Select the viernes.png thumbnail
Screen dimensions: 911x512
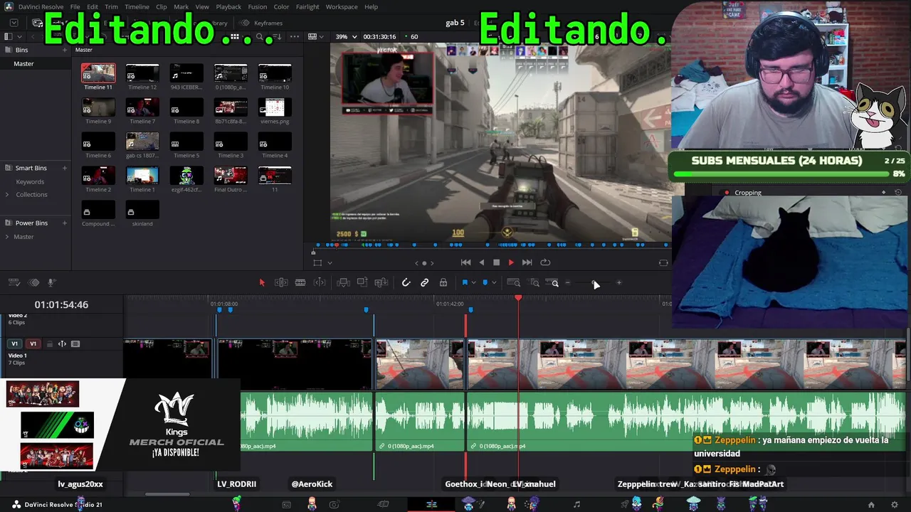(x=275, y=107)
